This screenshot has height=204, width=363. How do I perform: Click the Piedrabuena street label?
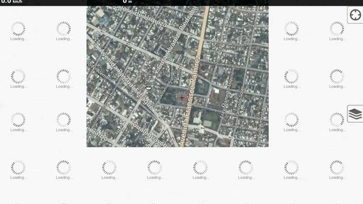tap(188, 19)
